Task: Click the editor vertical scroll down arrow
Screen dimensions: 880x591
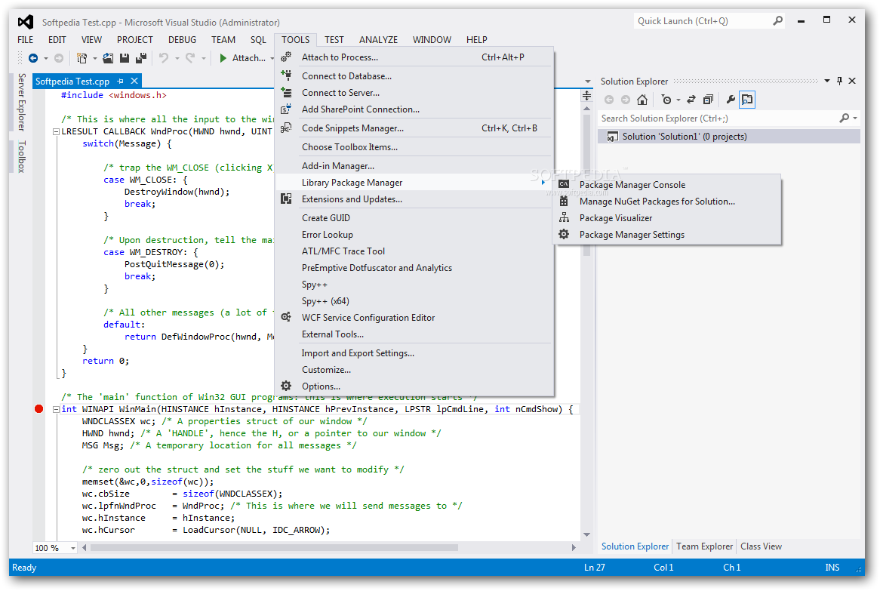Action: (x=587, y=535)
